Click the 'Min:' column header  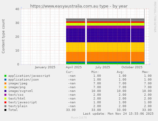tap(95, 72)
